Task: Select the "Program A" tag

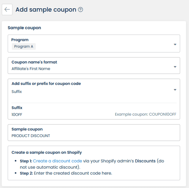Action: coord(24,47)
